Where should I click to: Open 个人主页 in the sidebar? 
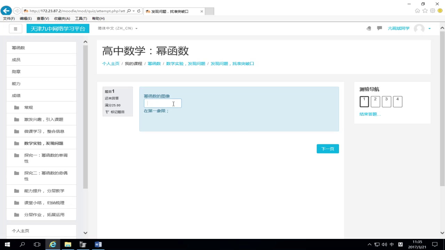[41, 231]
